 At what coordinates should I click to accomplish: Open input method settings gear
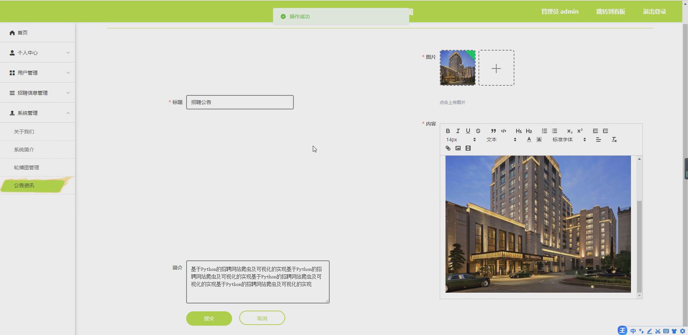coord(683,331)
